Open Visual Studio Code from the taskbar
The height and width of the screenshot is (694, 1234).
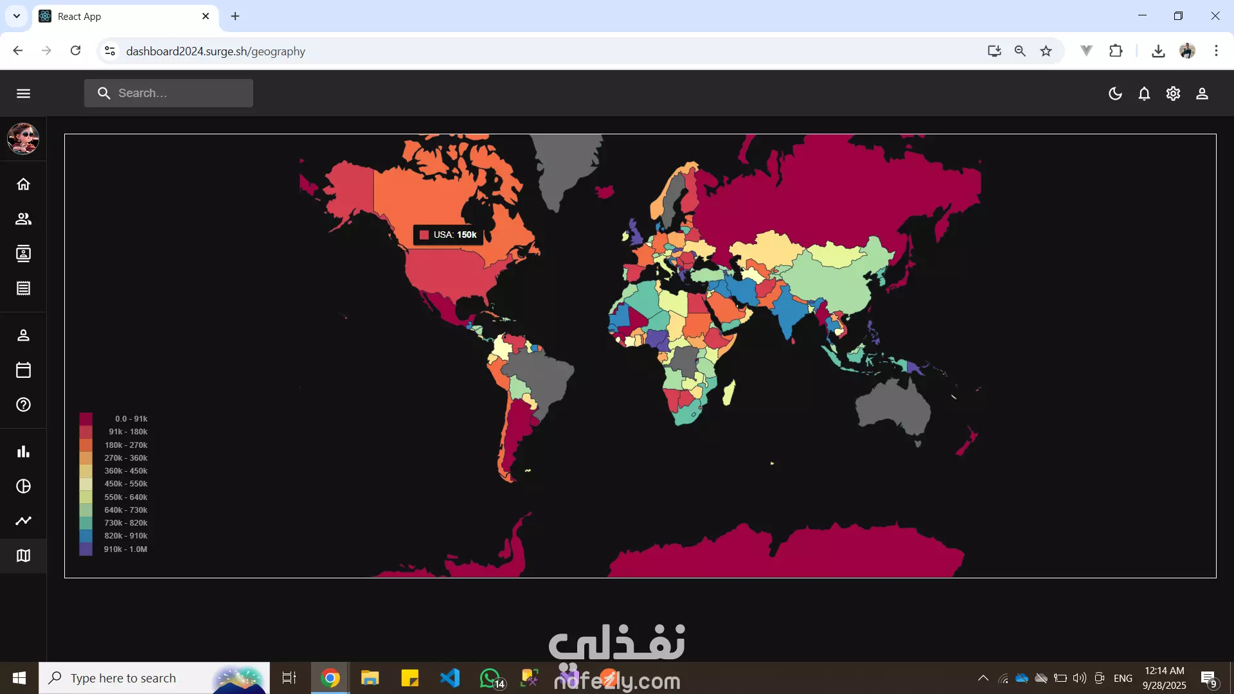(450, 678)
